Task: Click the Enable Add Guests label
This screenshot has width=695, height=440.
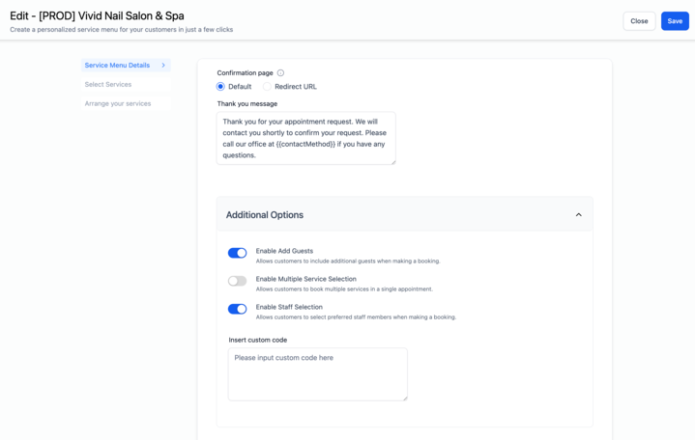Action: (x=284, y=251)
